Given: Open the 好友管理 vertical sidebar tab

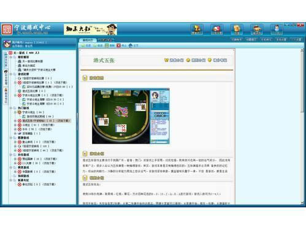Looking at the screenshot, I should (x=6, y=78).
